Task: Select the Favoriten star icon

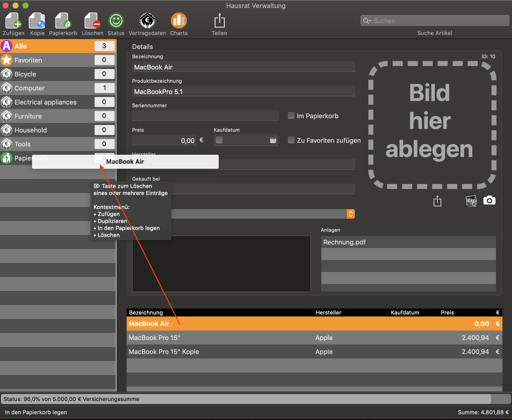Action: (x=7, y=60)
